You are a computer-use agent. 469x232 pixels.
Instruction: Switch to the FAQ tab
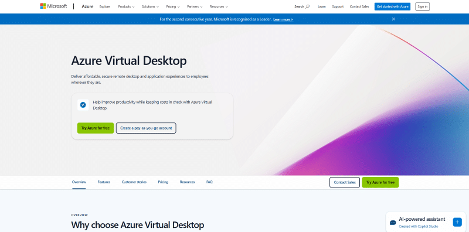209,182
